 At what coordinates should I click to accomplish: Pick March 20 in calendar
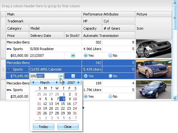tap(51, 108)
